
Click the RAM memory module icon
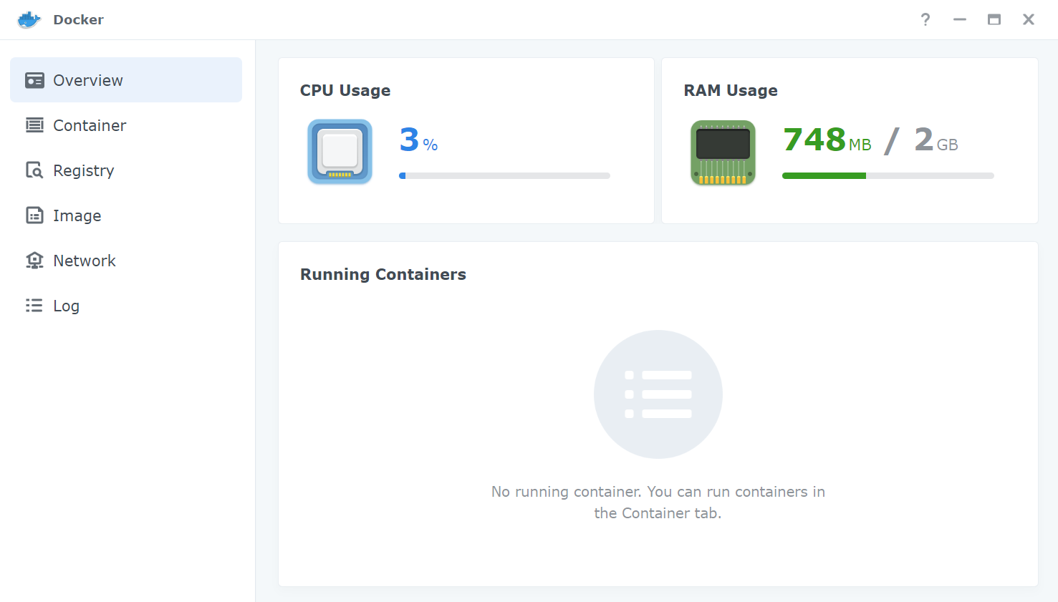[723, 152]
